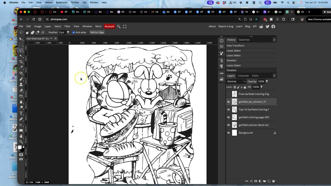The image size is (331, 186).
Task: Select the Path Select tool
Action: coord(21,125)
